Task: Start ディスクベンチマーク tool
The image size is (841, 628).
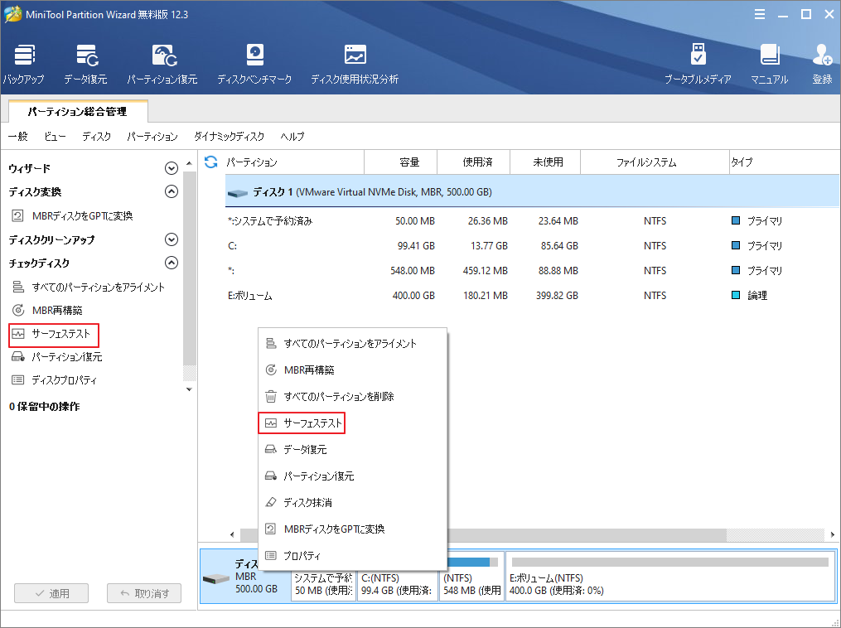Action: (x=254, y=65)
